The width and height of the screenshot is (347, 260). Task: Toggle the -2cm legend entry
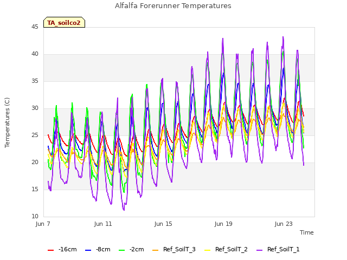click(131, 249)
